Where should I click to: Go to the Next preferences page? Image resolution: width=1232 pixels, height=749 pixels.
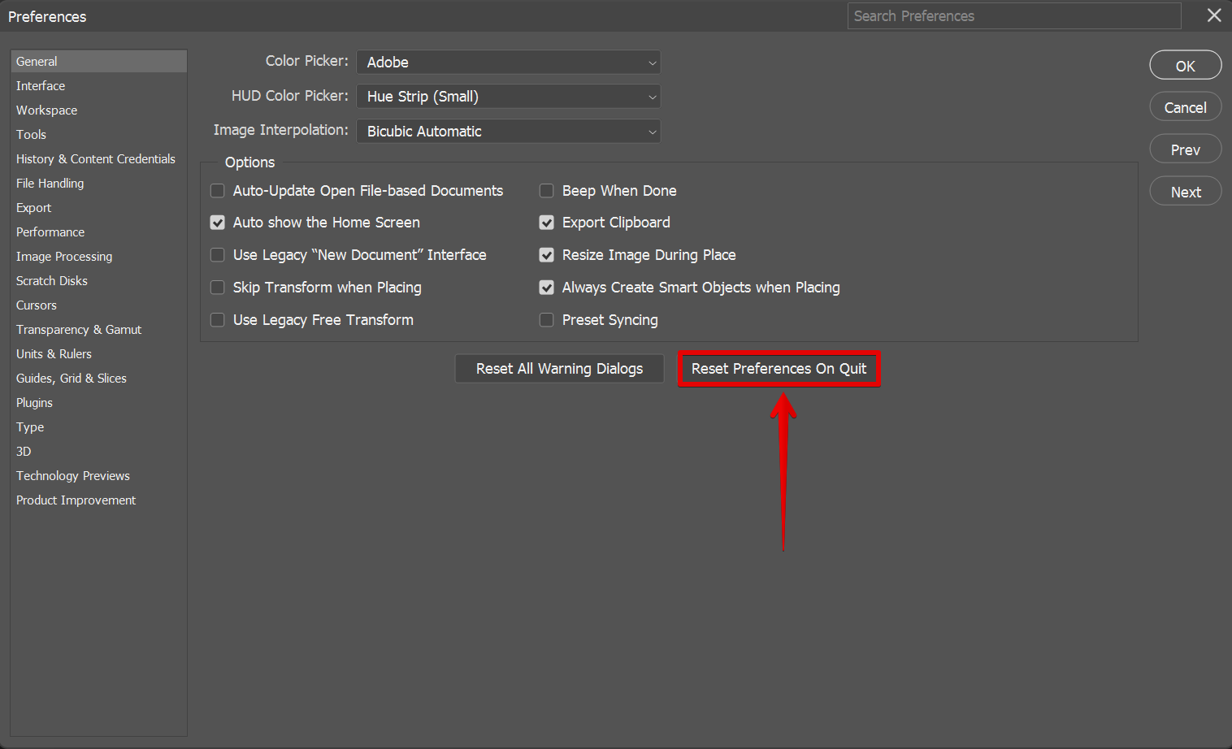(x=1185, y=193)
